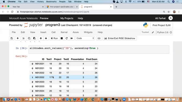Screen dimensions: 182x102
Task: Bookmark this page with the star icon
Action: click(169, 12)
